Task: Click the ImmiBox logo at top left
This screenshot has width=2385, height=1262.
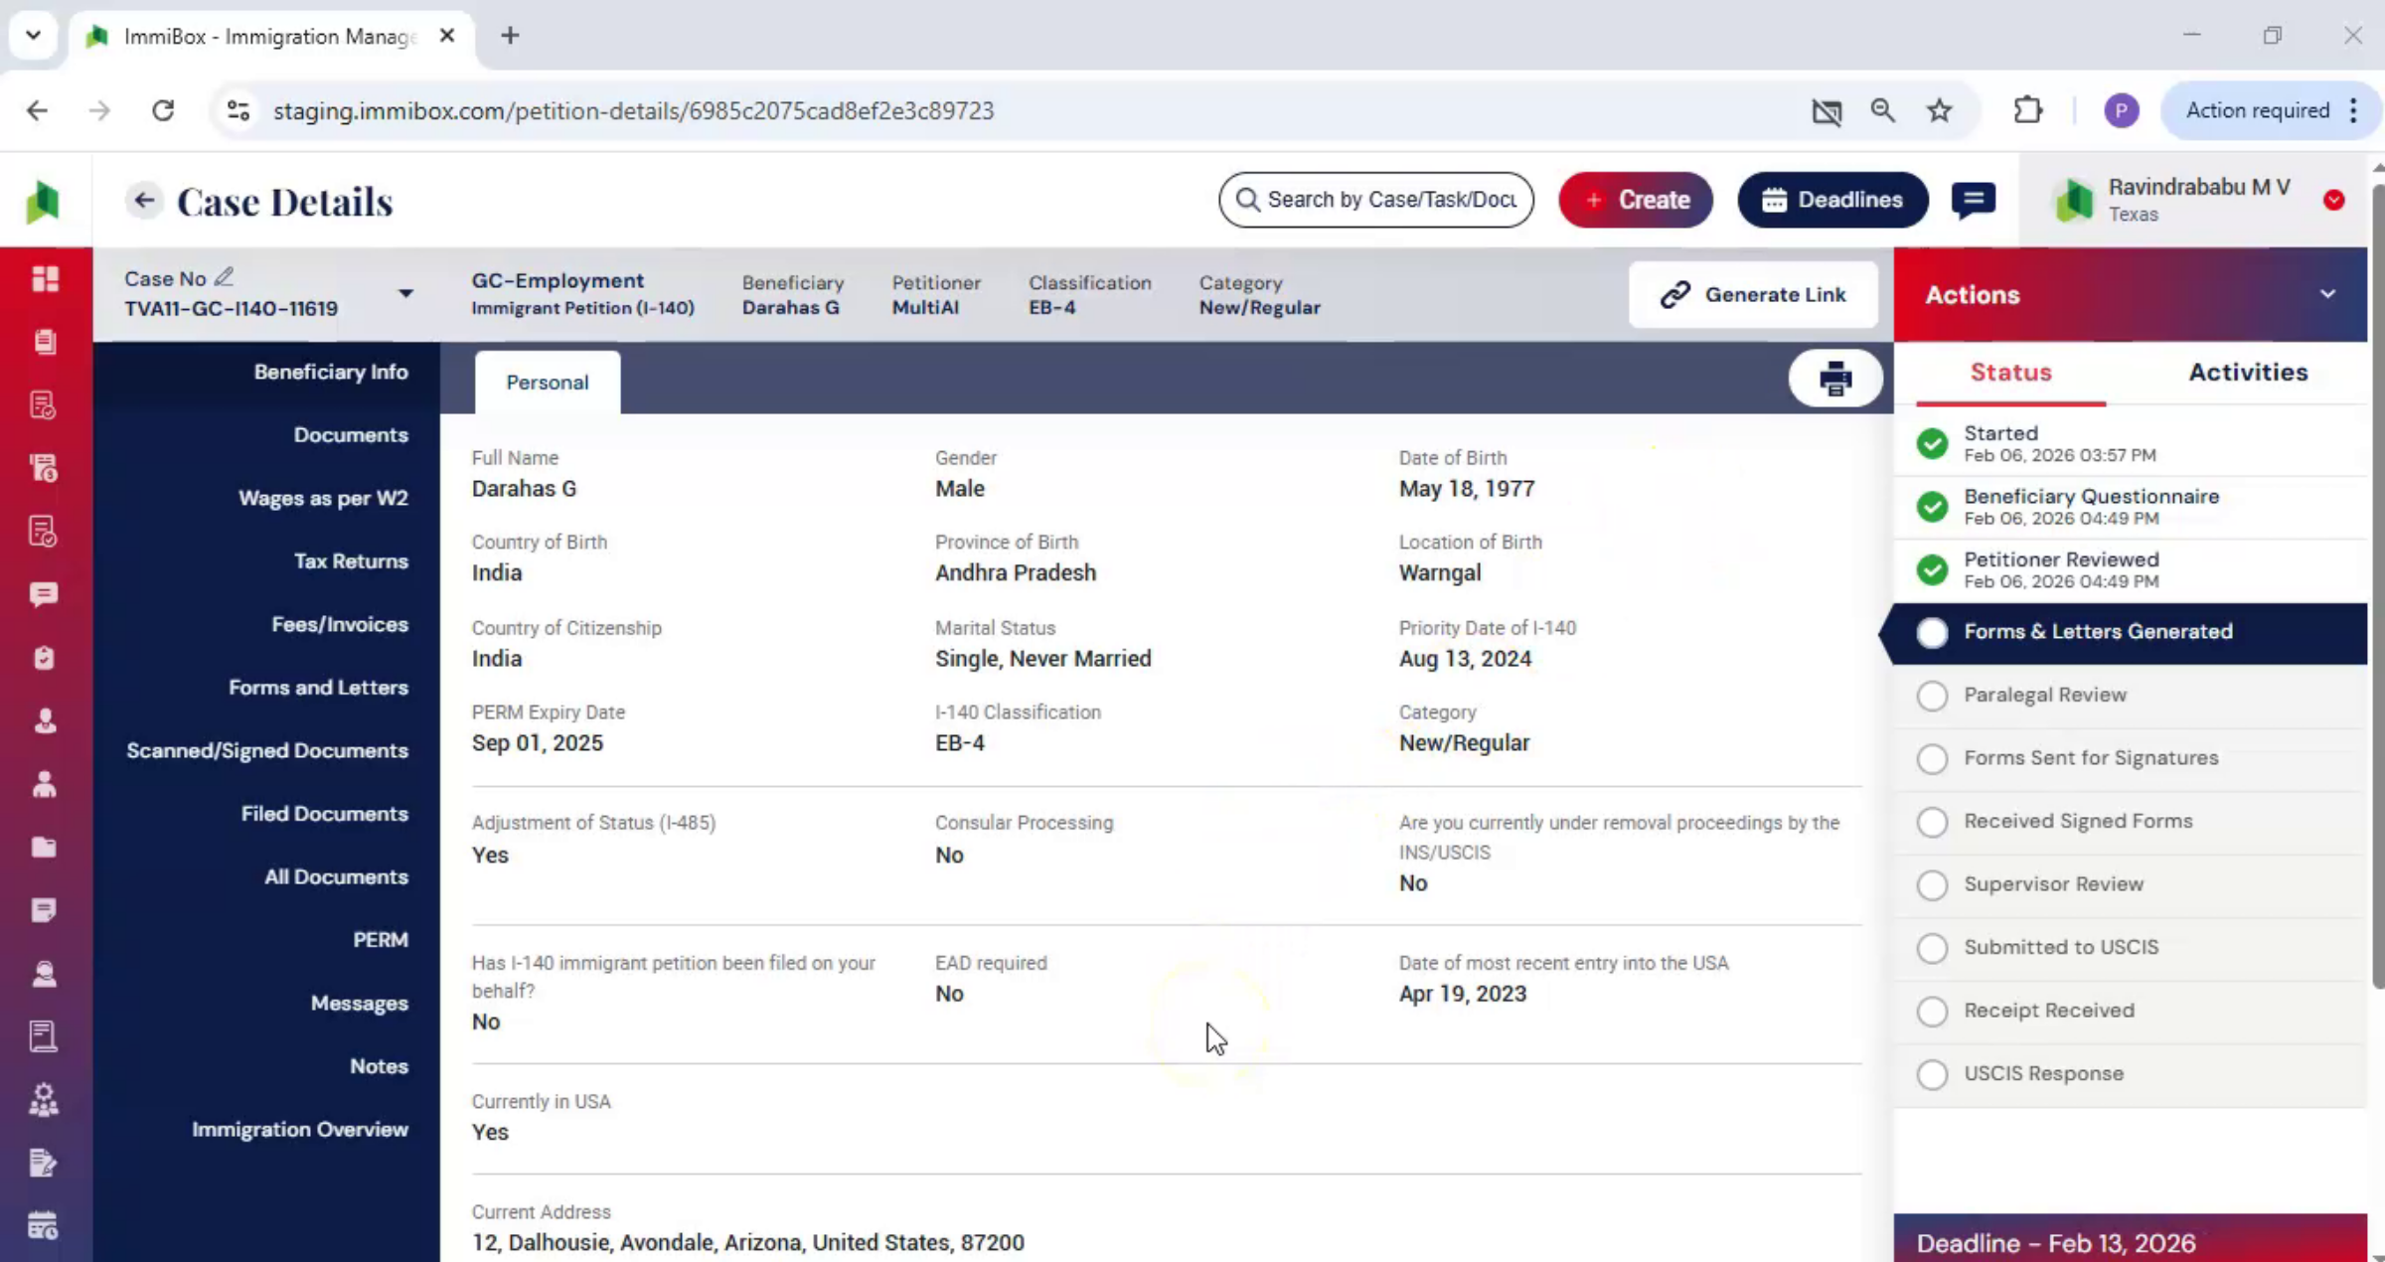Action: [44, 202]
